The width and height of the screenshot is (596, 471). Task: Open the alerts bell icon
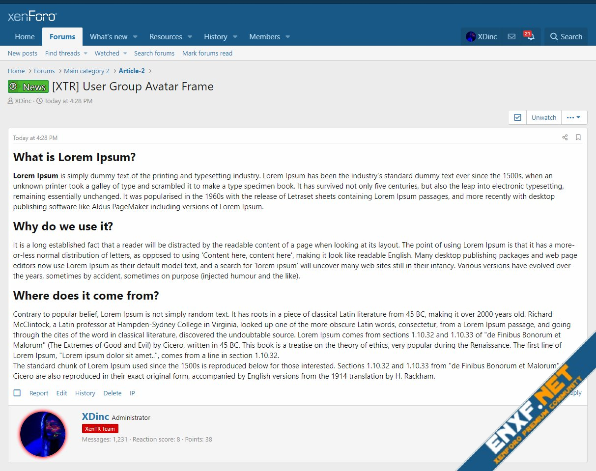point(531,37)
